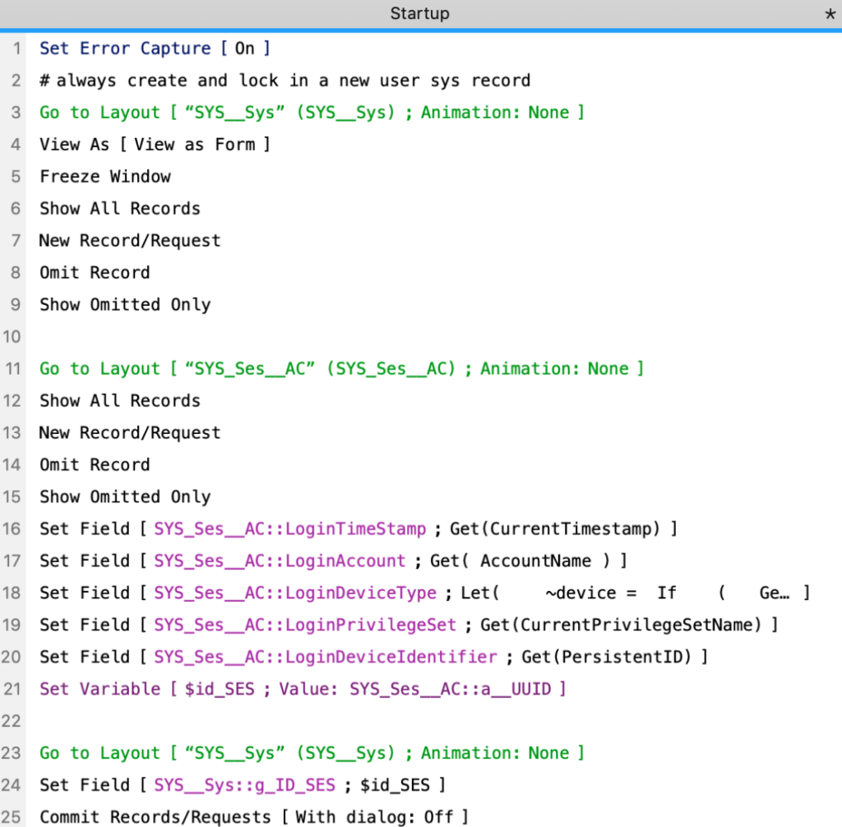Select Set Field LoginDeviceType step
The height and width of the screenshot is (827, 842).
click(x=425, y=593)
